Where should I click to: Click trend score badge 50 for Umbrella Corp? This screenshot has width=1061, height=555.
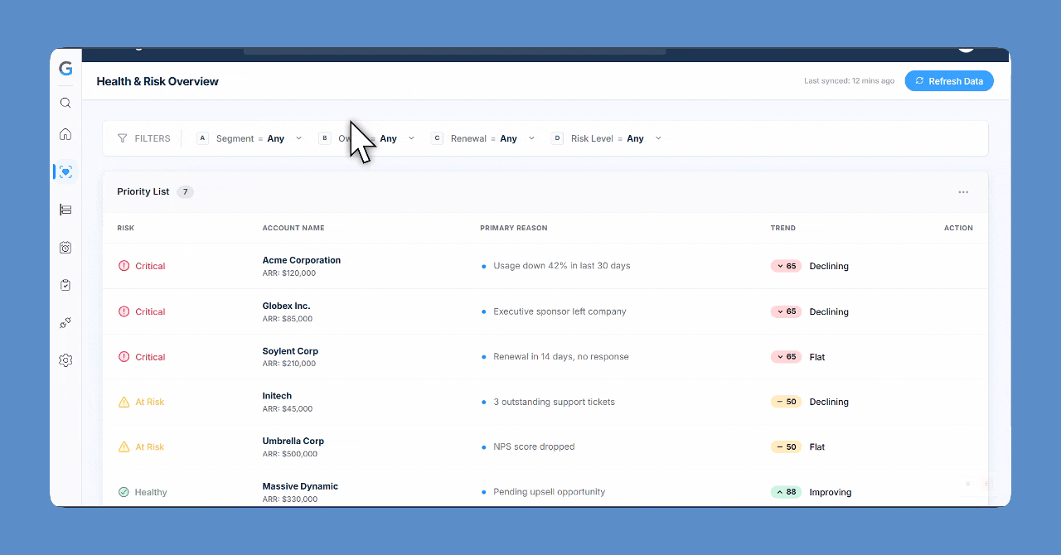coord(786,446)
